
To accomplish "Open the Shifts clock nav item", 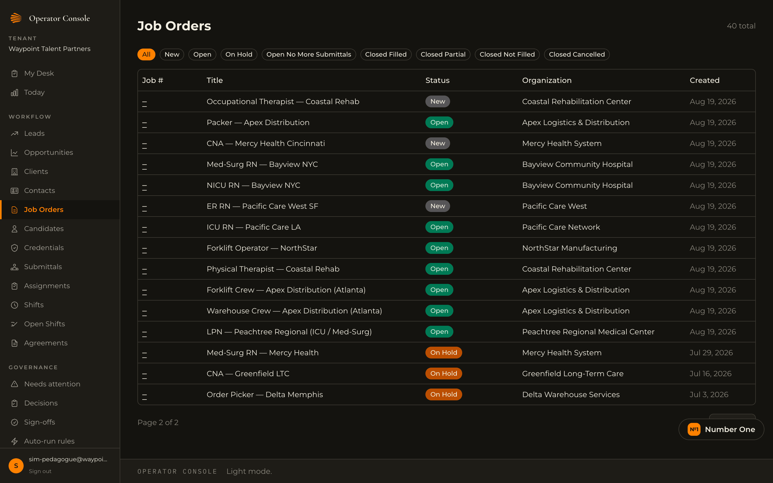I will [60, 305].
